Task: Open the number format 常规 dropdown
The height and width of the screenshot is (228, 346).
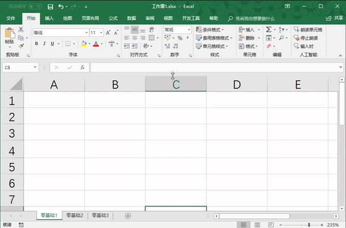Action: coord(188,30)
